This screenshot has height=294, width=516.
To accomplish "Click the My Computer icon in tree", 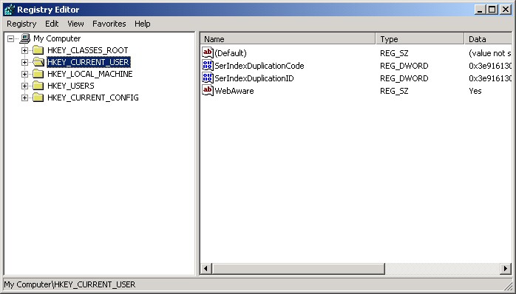I will click(25, 38).
